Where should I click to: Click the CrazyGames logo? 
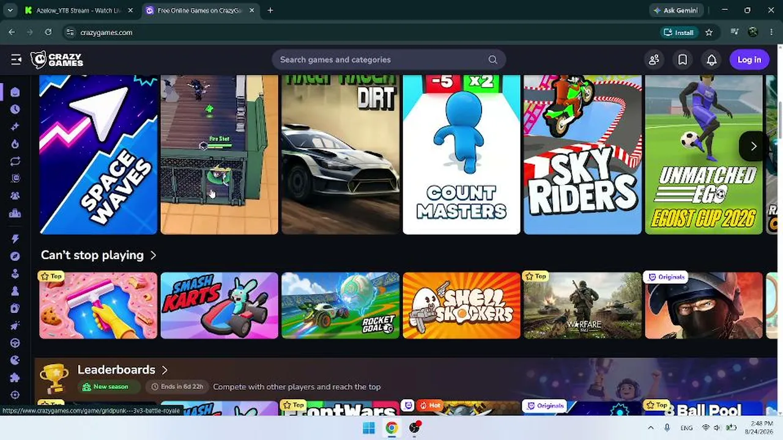57,59
